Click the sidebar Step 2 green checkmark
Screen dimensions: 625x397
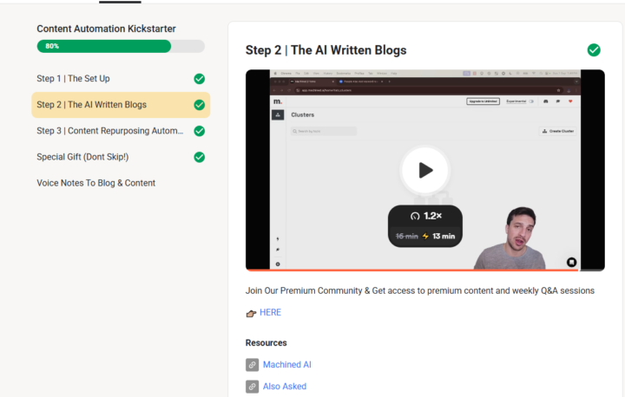[x=200, y=105]
